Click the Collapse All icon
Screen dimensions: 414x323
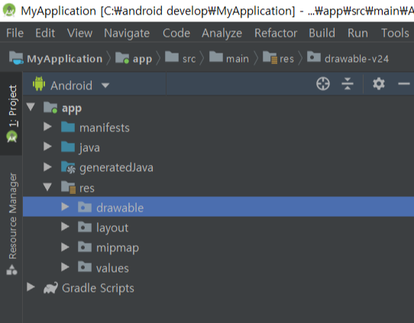click(x=348, y=84)
